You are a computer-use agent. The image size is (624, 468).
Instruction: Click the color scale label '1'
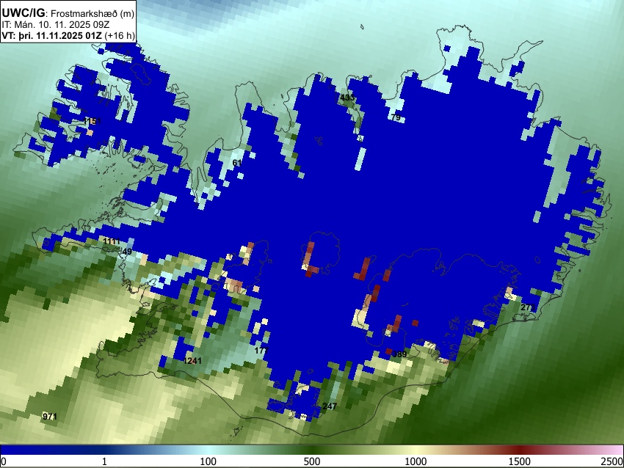coord(104,461)
